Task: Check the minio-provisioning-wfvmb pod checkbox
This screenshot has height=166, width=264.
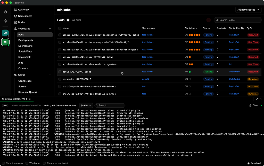Action: click(60, 64)
